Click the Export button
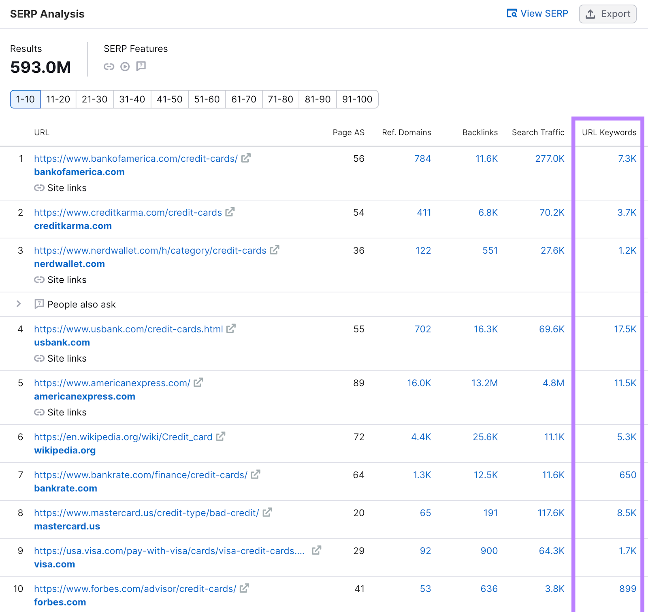The width and height of the screenshot is (648, 612). coord(607,14)
